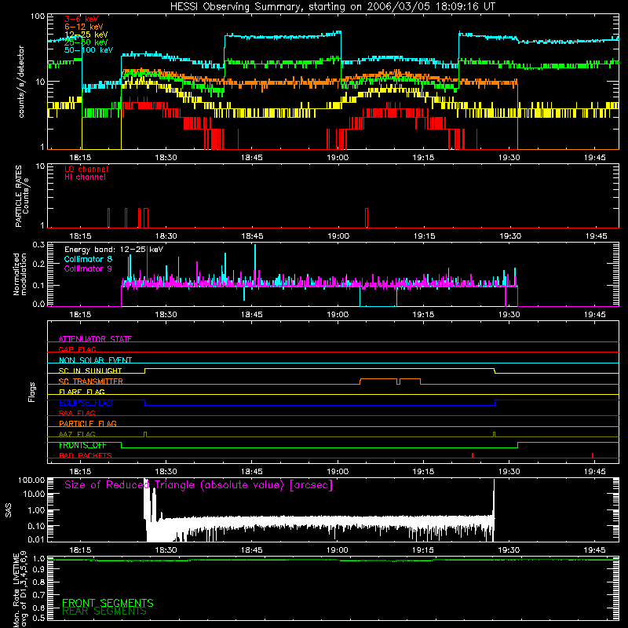Click the green 25-50 keV legend entry

[x=86, y=42]
